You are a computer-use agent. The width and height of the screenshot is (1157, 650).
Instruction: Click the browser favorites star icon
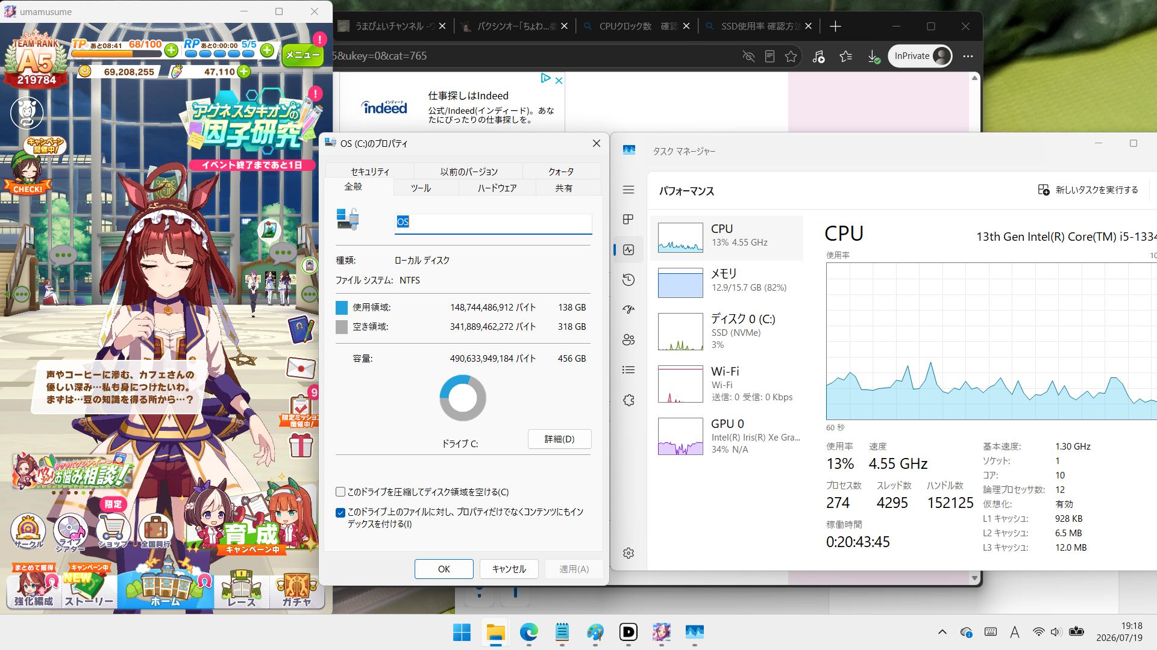coord(791,56)
